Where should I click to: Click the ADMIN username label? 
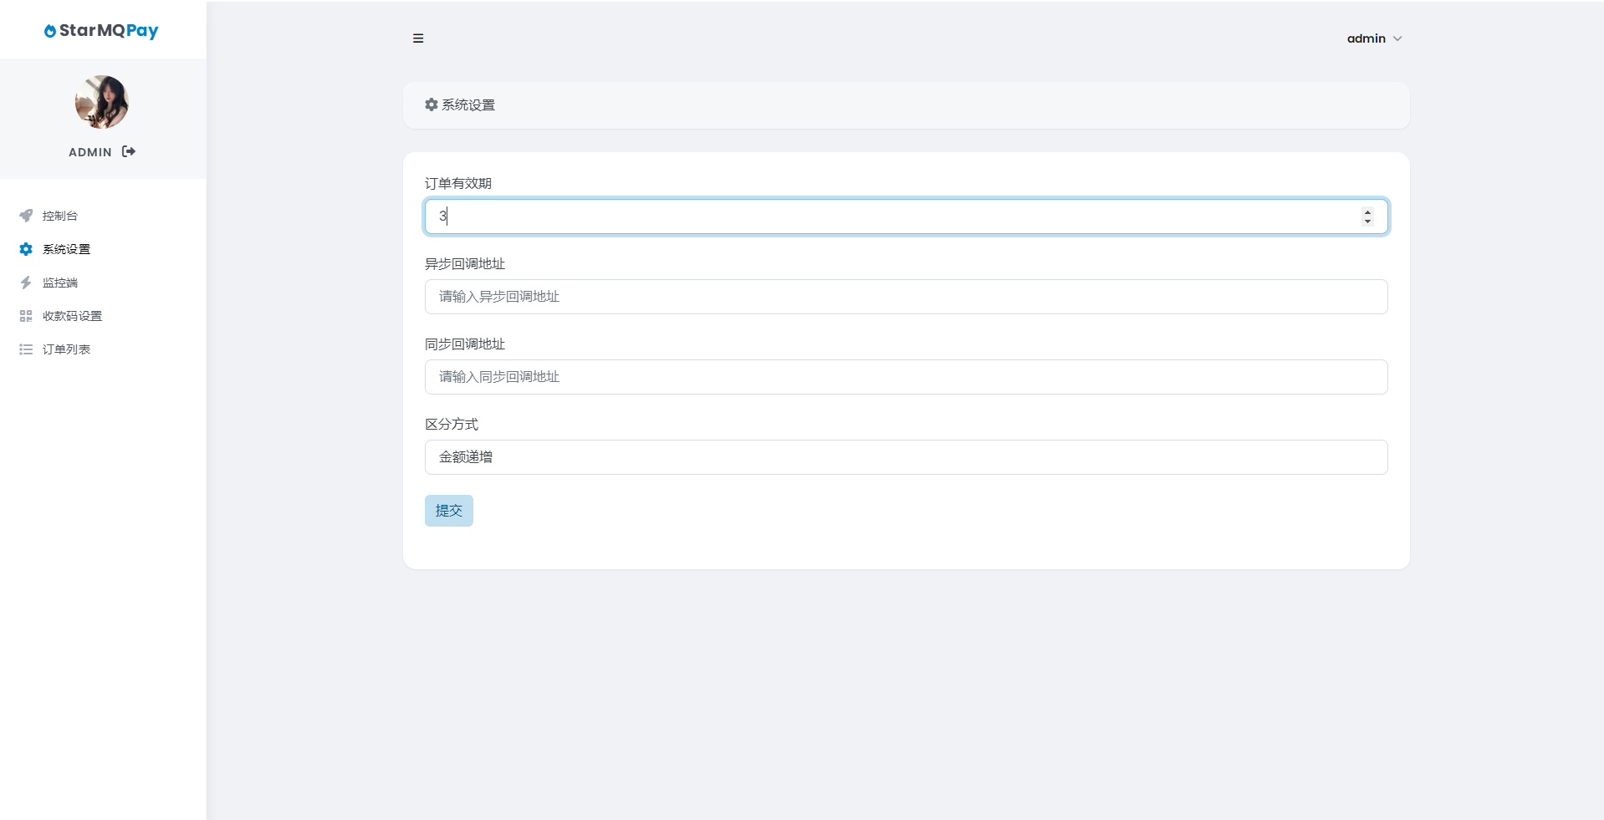(x=89, y=151)
